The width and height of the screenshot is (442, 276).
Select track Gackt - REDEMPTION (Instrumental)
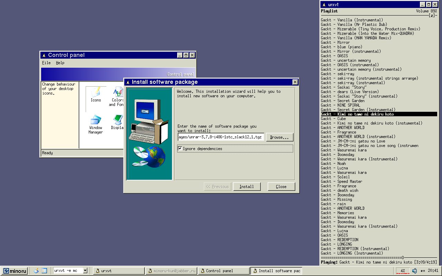coord(355,249)
